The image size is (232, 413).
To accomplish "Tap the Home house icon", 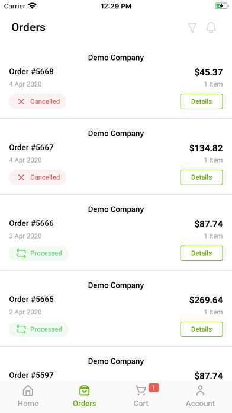I will tap(28, 390).
